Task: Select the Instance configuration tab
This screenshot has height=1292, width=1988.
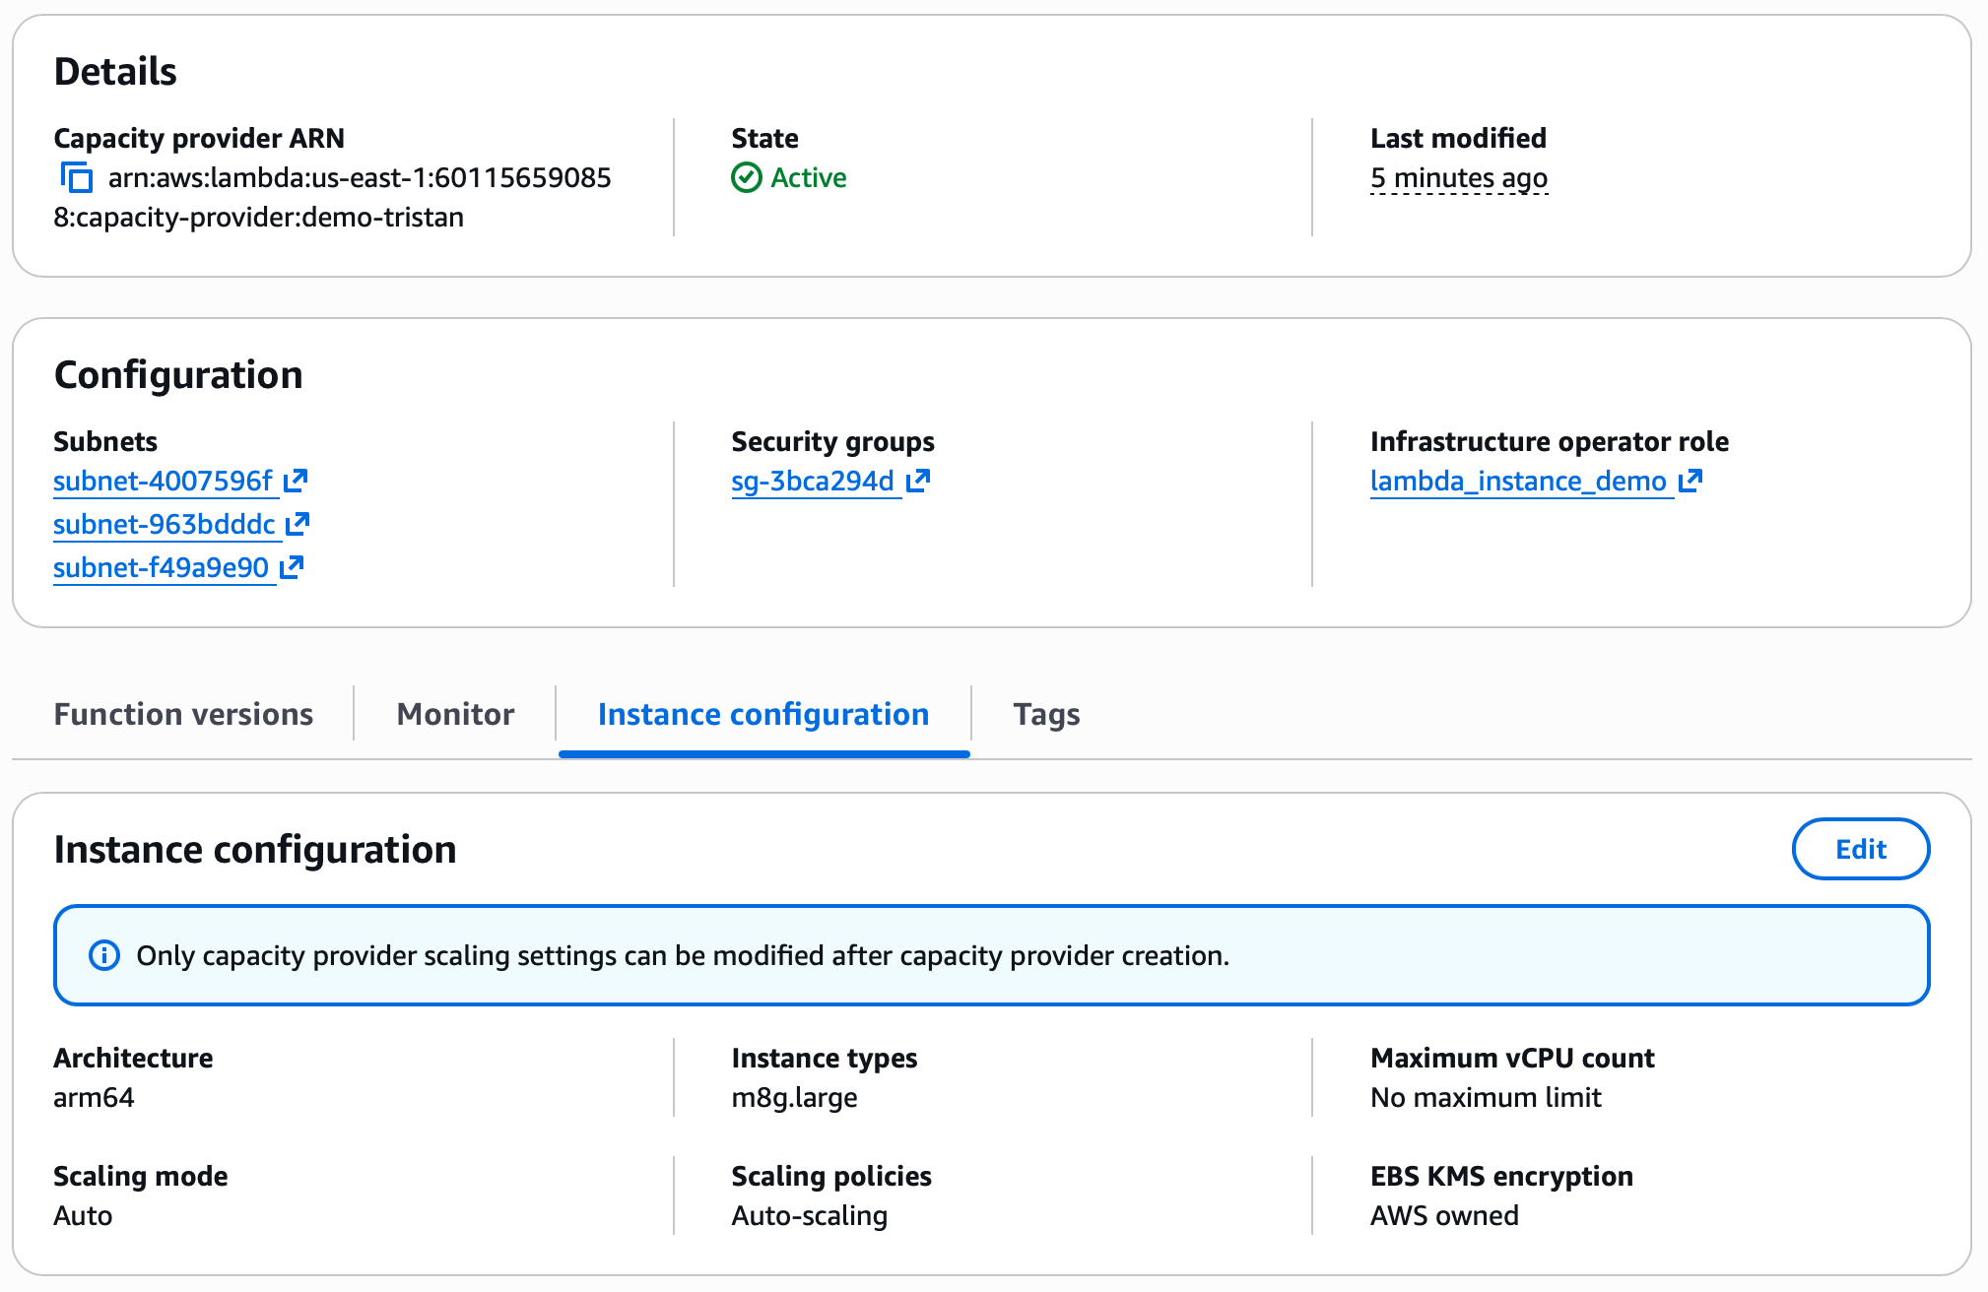Action: tap(763, 714)
